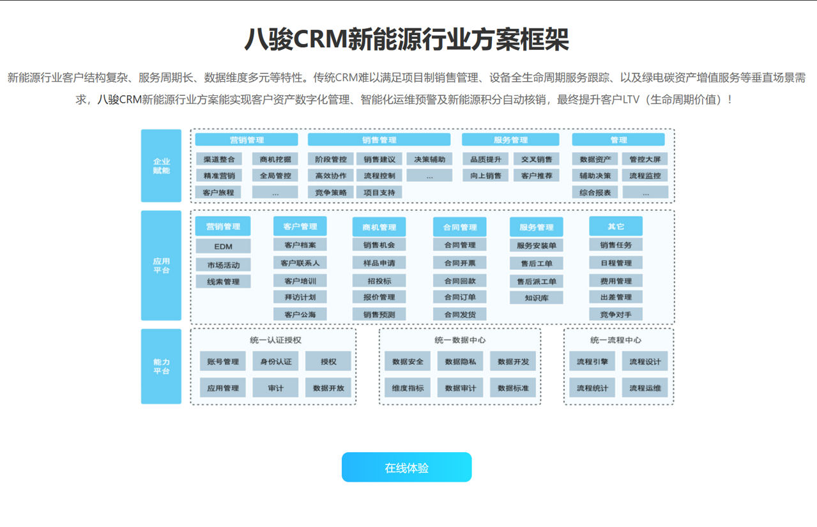Choose the 数据安全 box
The image size is (817, 527).
408,362
